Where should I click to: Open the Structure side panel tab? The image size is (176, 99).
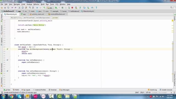pos(1,30)
